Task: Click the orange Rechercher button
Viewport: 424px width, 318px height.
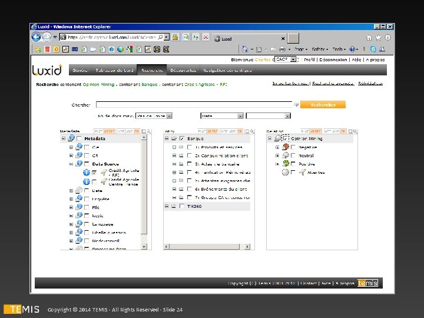Action: [323, 105]
